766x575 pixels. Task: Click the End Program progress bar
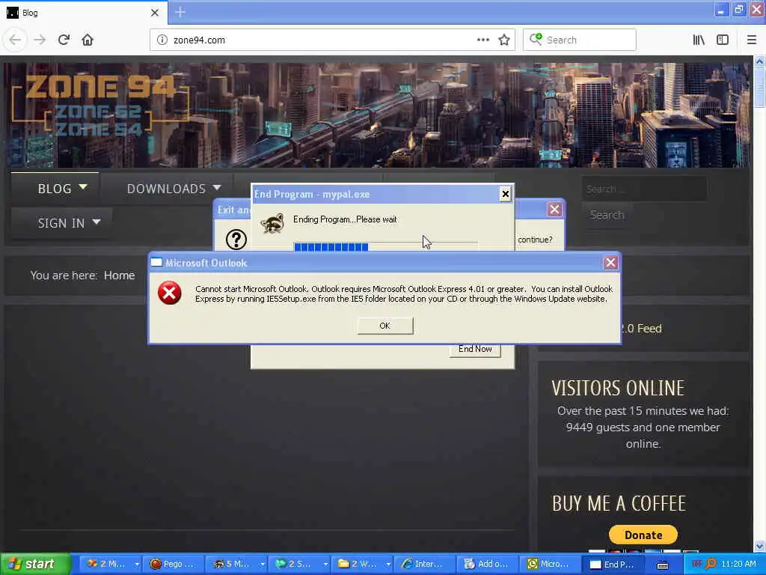[x=385, y=246]
